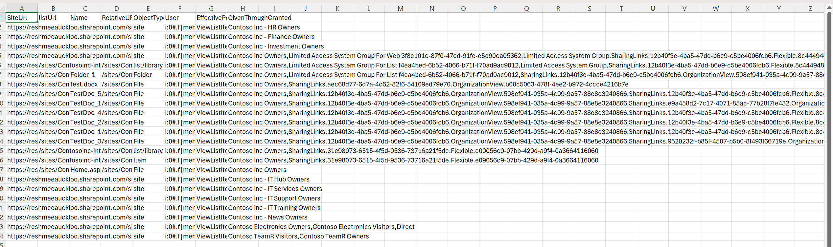Select column N header
833x247 pixels.
tap(432, 9)
